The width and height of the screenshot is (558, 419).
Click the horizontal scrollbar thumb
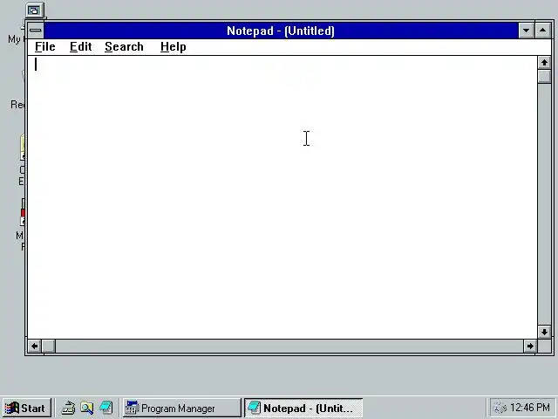click(49, 346)
